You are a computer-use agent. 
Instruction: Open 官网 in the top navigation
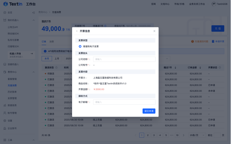click(153, 4)
